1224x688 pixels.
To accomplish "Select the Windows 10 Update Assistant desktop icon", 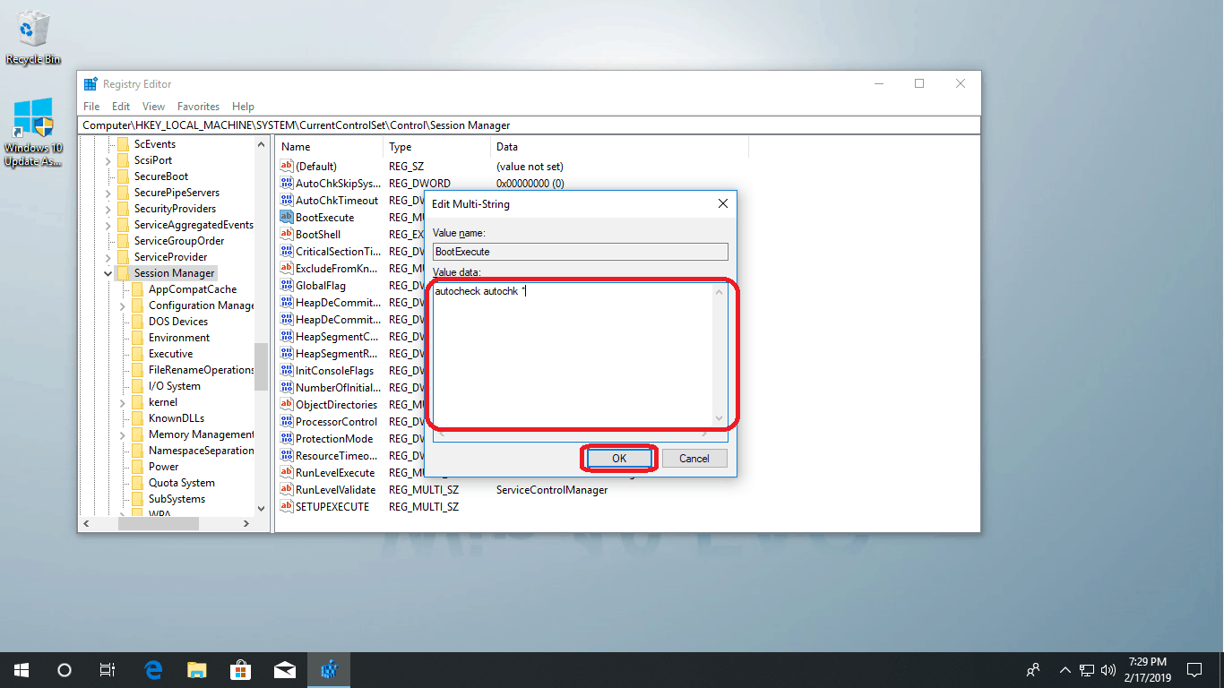I will coord(33,133).
